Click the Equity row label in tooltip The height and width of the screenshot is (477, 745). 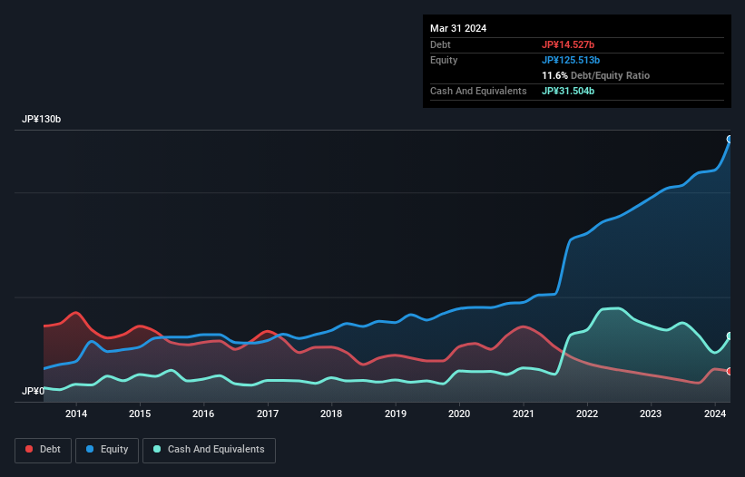pos(444,60)
